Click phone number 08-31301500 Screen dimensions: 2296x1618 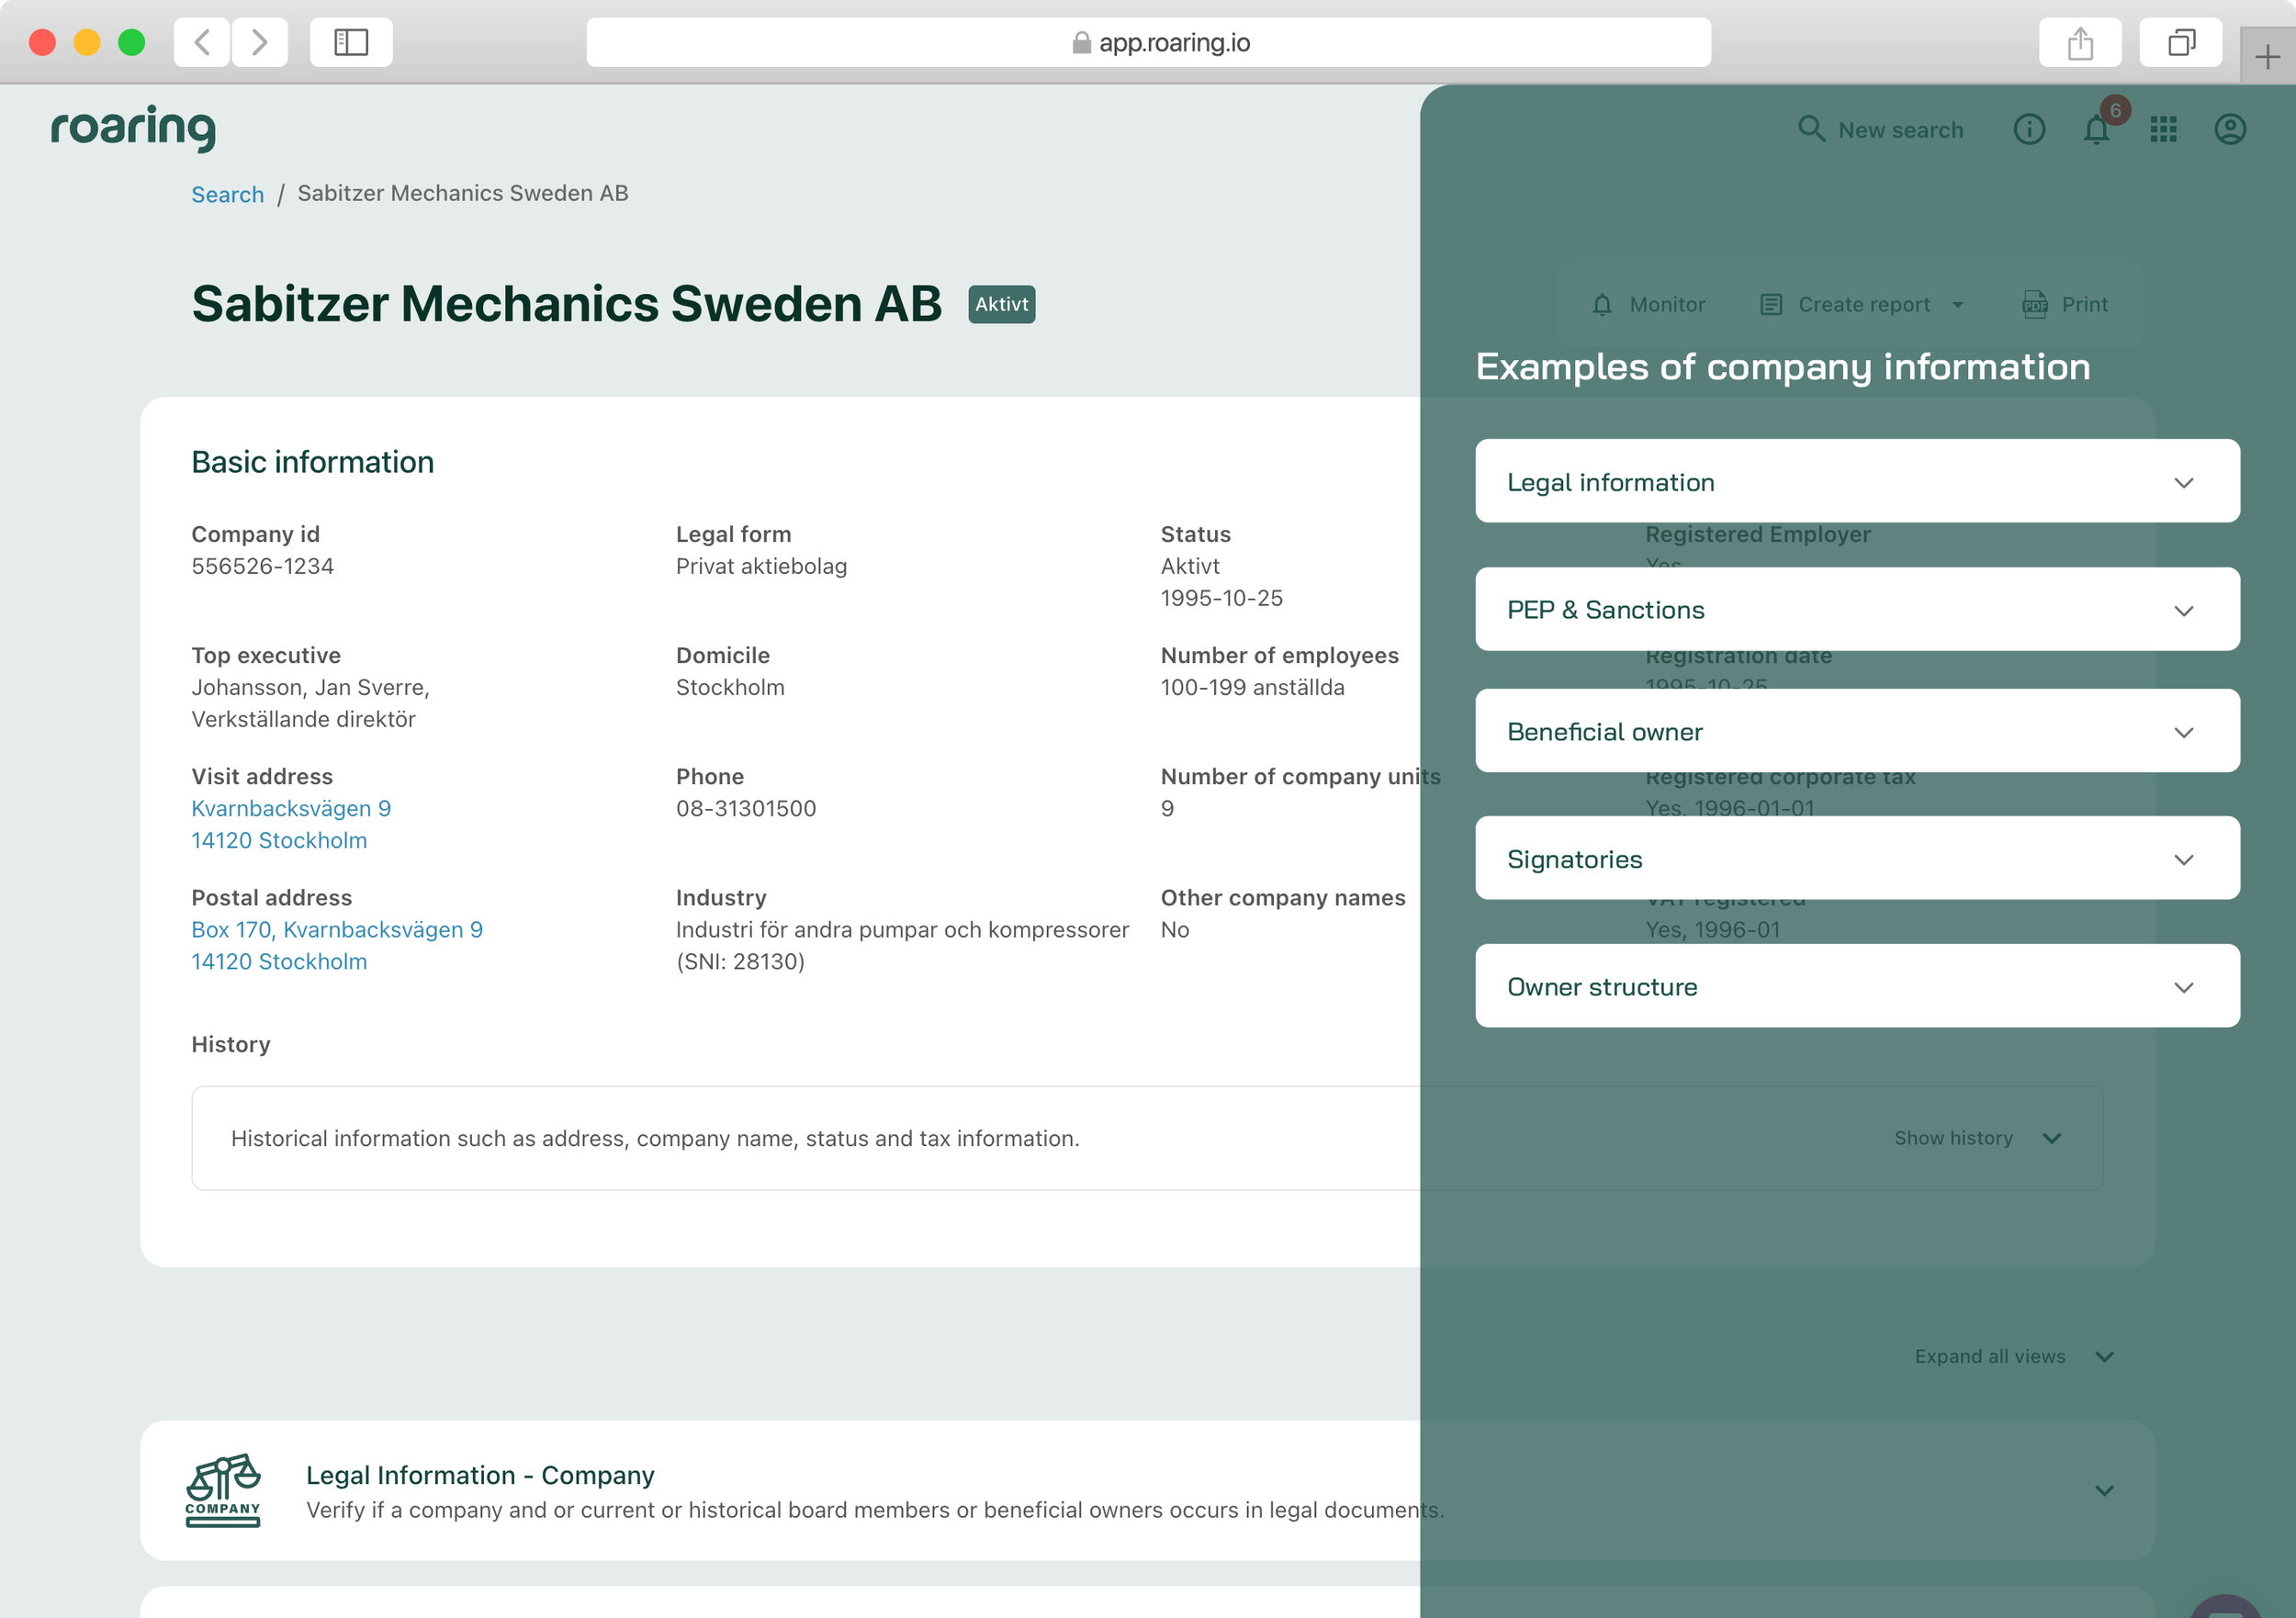click(746, 808)
